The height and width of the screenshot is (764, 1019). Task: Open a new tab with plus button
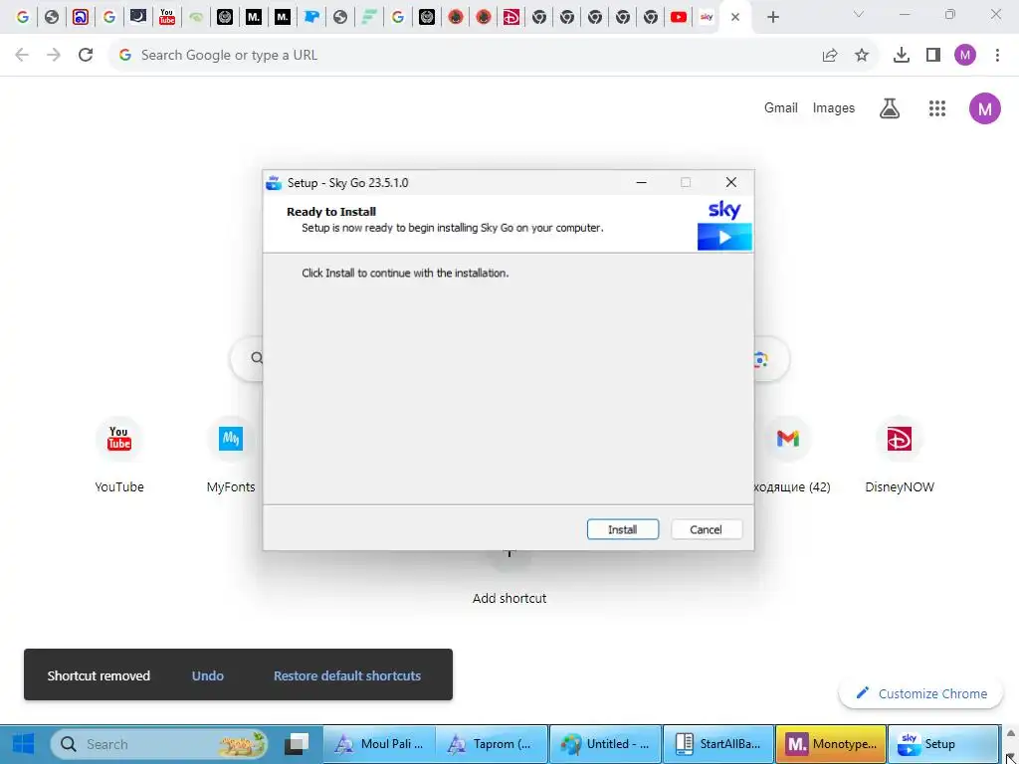[x=772, y=17]
